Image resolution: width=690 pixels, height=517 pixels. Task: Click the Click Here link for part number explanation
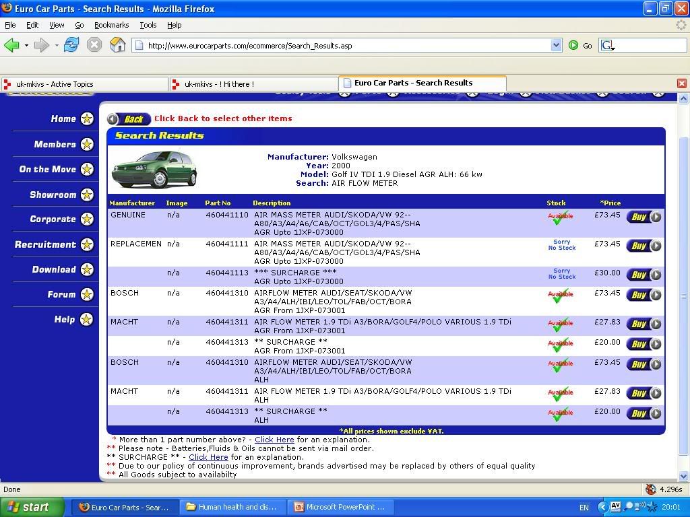pos(274,440)
